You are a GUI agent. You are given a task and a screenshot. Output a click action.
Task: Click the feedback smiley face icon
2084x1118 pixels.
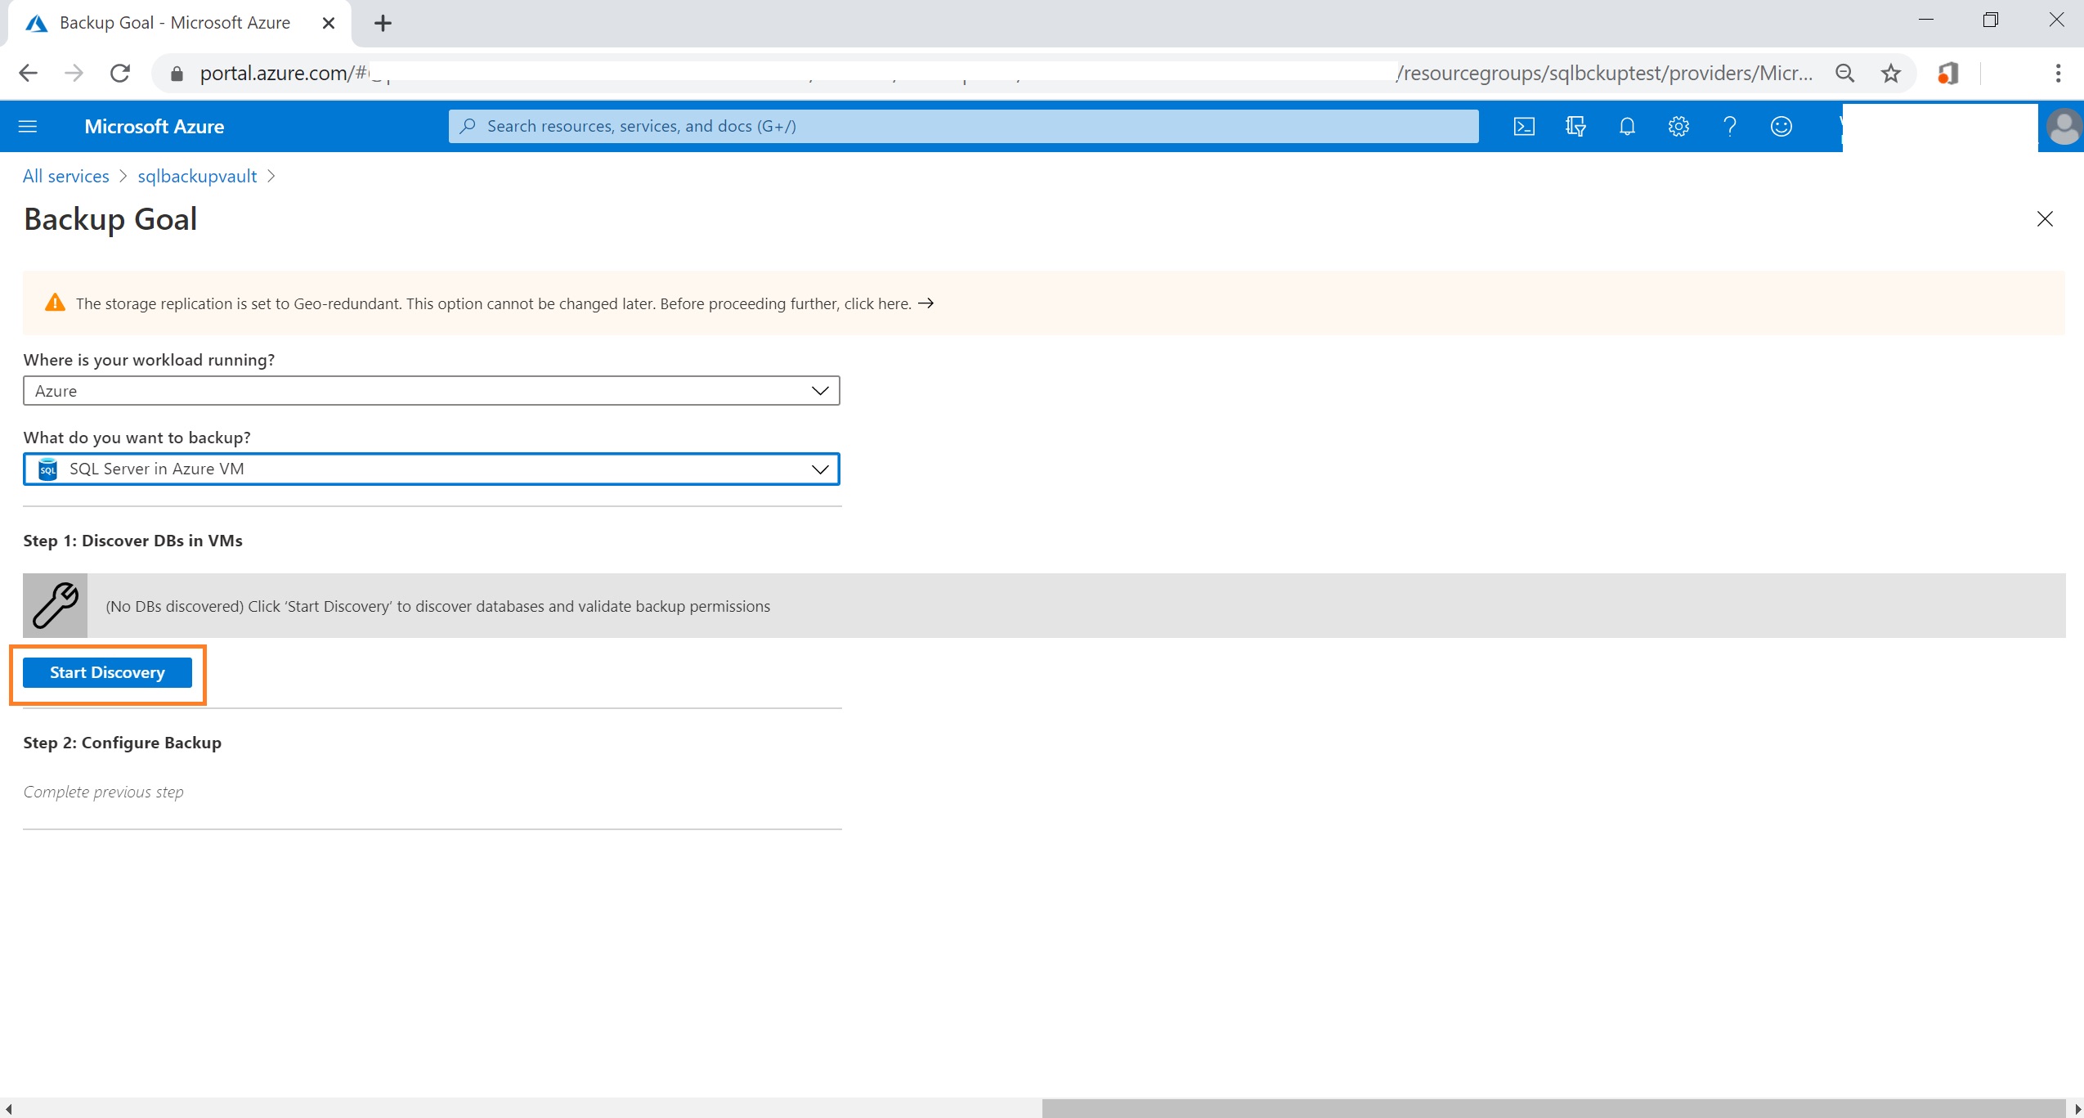tap(1781, 127)
